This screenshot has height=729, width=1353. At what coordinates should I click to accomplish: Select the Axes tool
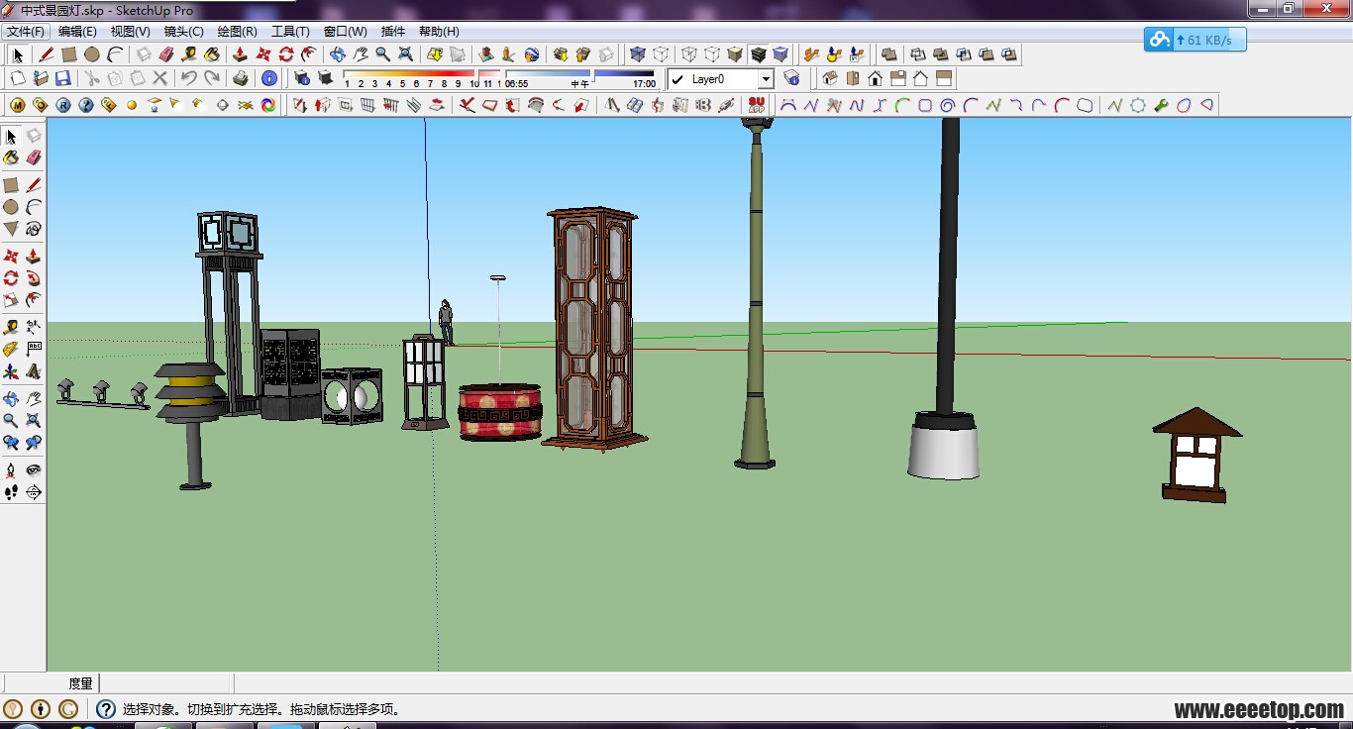coord(11,372)
